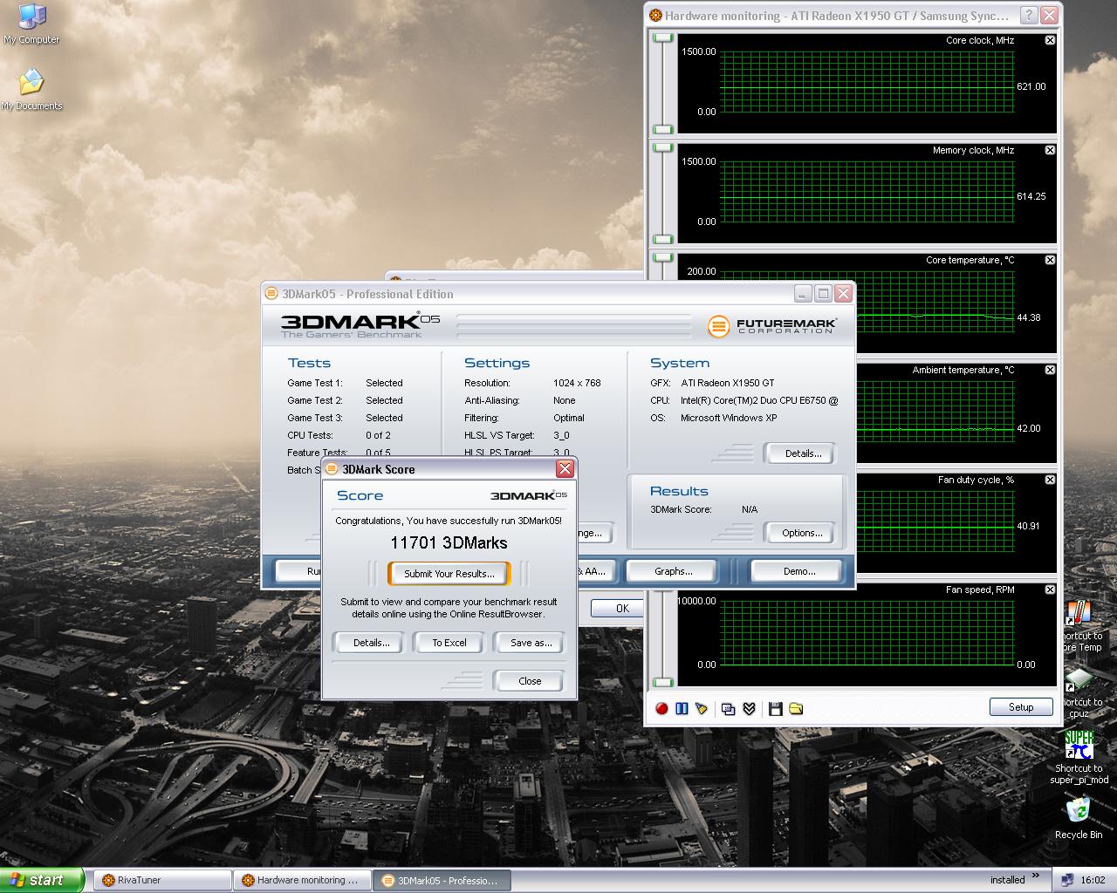Viewport: 1117px width, 893px height.
Task: Click the Core clock graph area
Action: coord(867,82)
